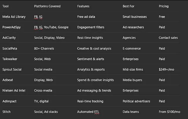Select the Engagement filters cell

(x=91, y=27)
